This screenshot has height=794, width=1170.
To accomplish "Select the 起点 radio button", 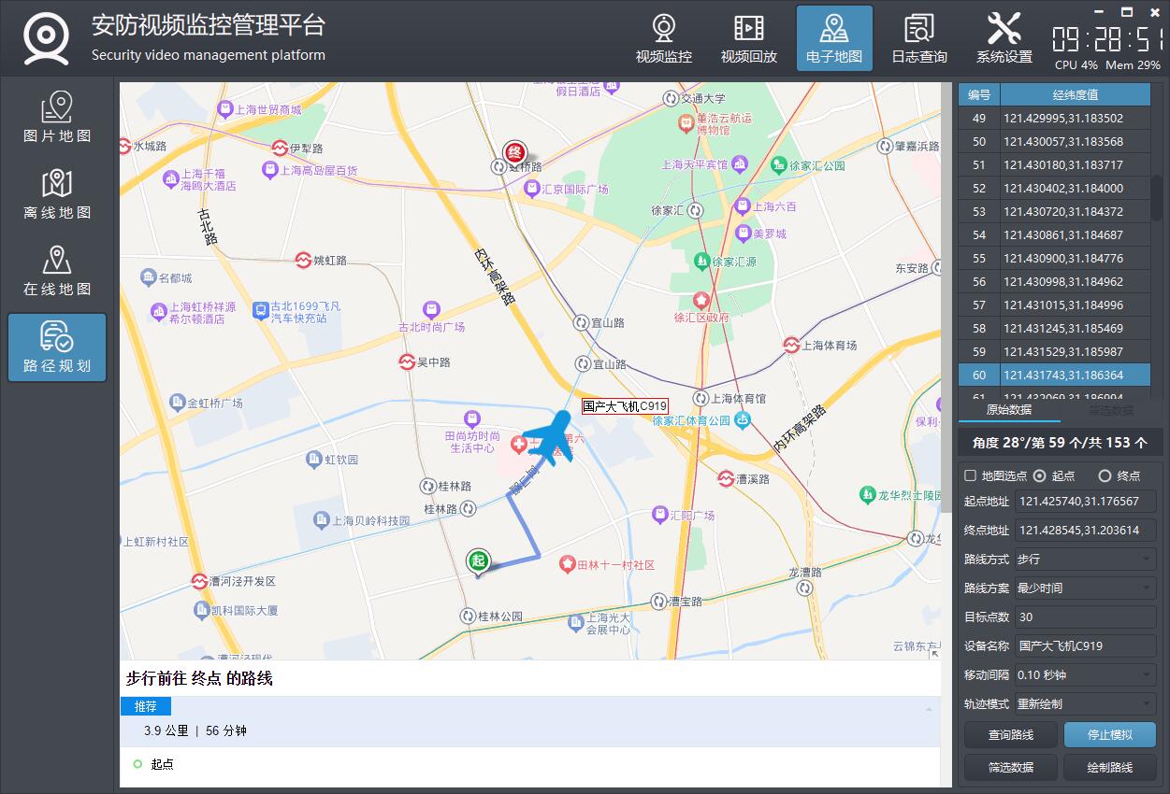I will (x=1039, y=475).
